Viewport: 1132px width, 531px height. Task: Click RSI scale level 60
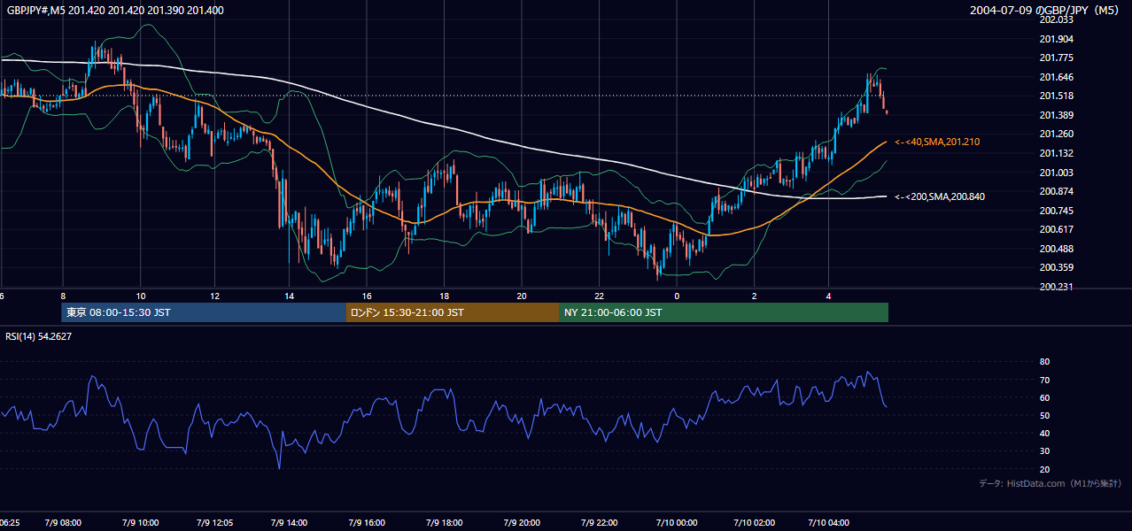click(1044, 397)
